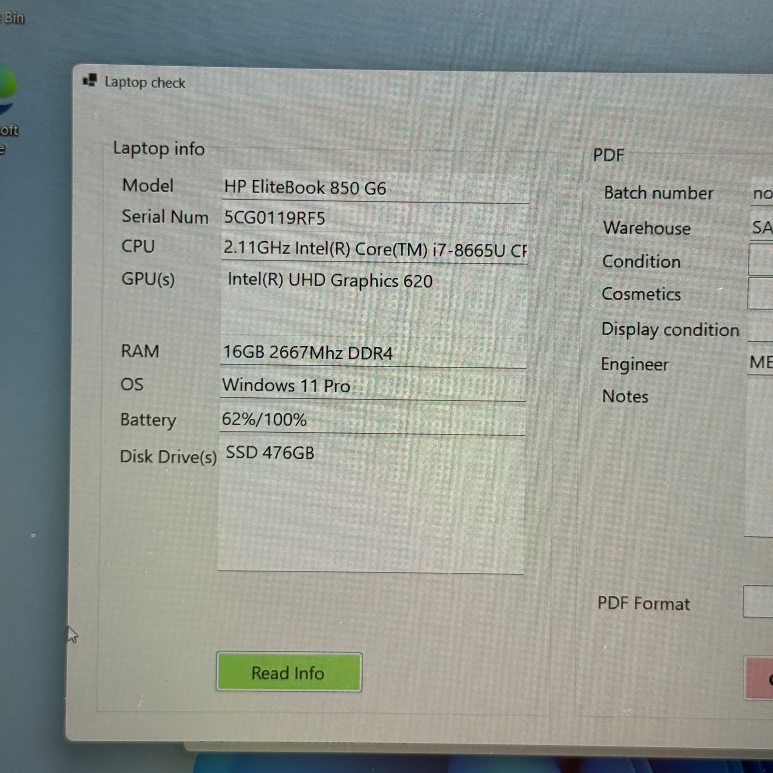
Task: Click the Warehouse input field
Action: tap(762, 227)
